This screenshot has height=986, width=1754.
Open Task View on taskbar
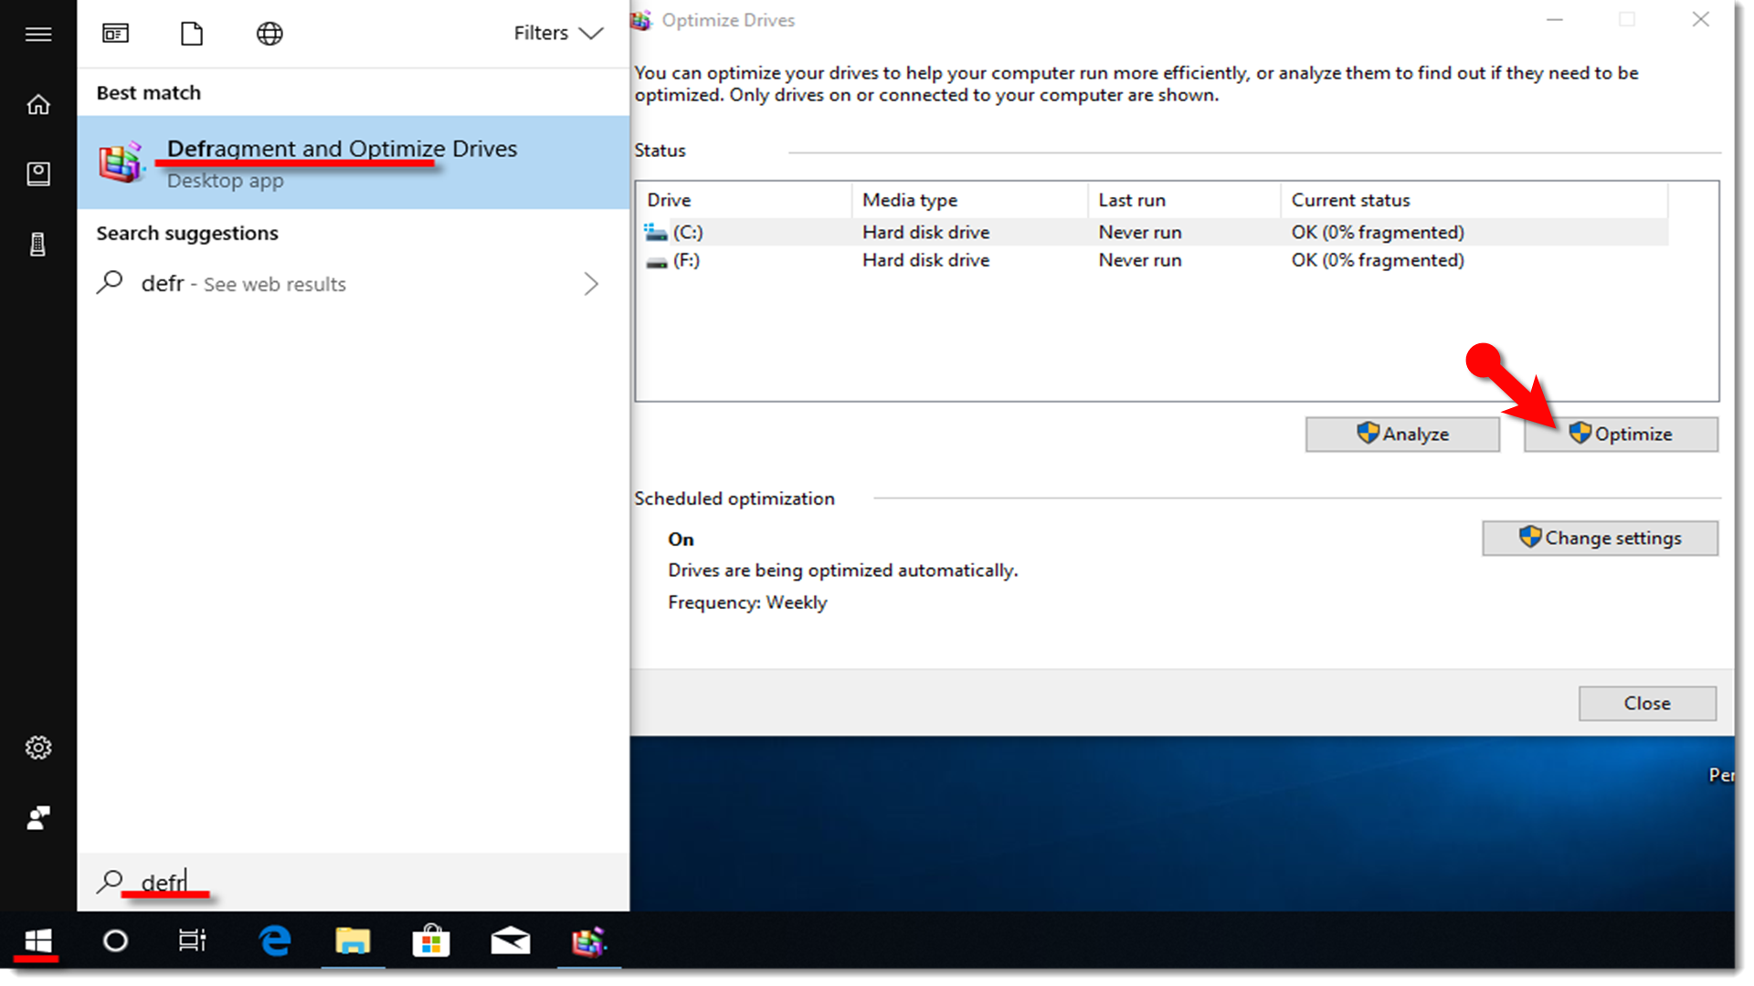192,940
